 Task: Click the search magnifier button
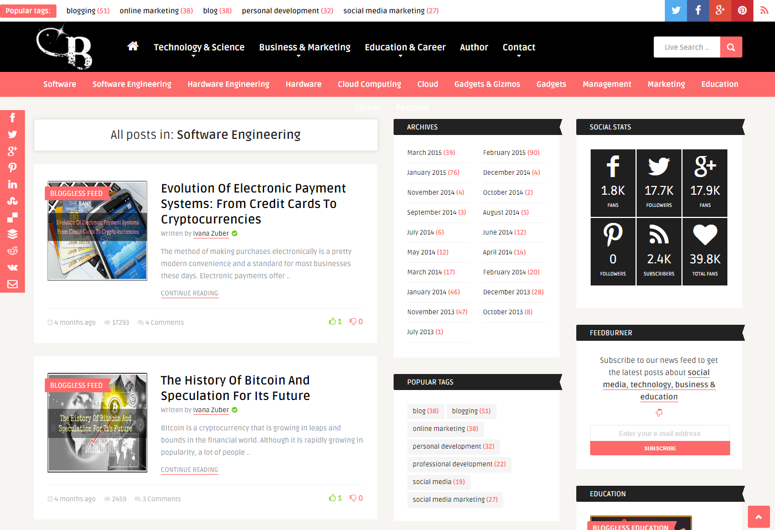click(731, 47)
